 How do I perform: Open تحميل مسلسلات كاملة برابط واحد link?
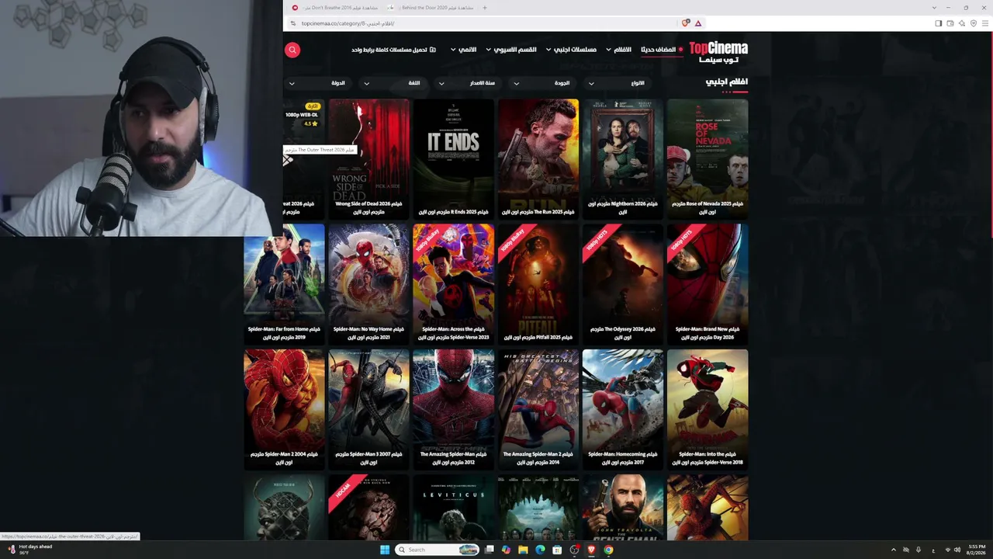coord(393,50)
